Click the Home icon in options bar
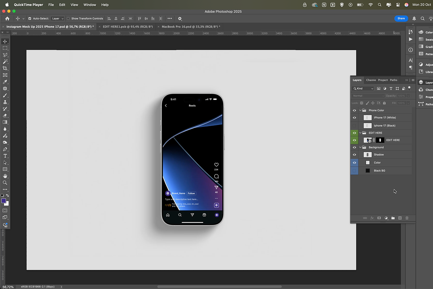Viewport: 433px width, 289px height. click(x=7, y=18)
